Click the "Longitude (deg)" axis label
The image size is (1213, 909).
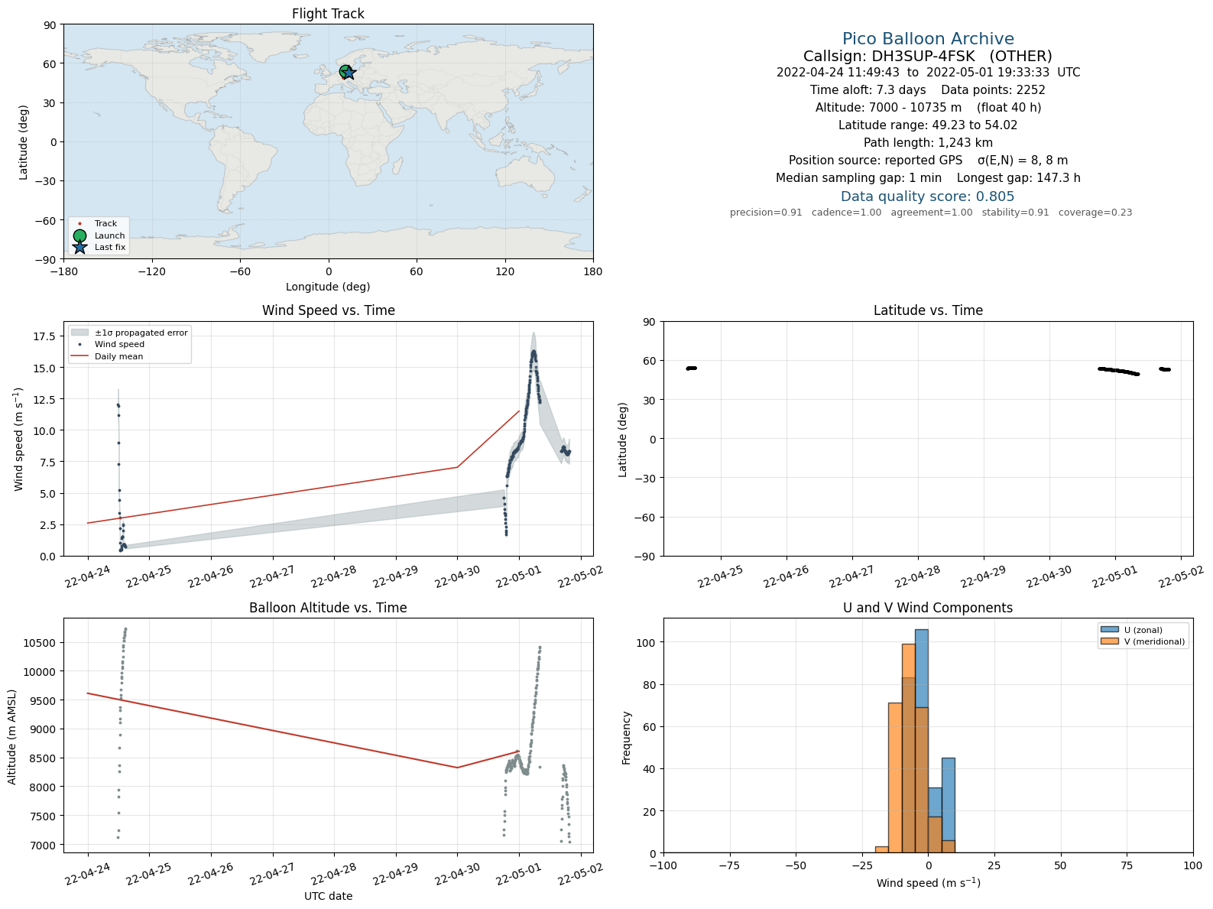[x=328, y=287]
